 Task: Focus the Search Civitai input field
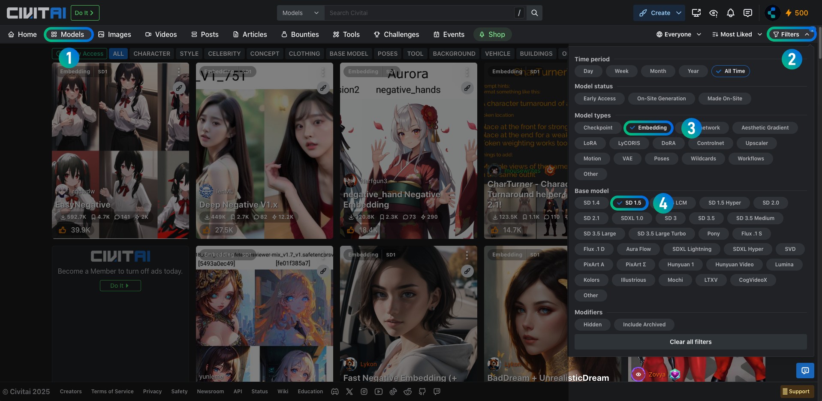point(418,13)
